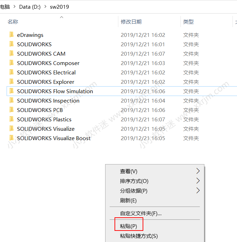This screenshot has height=242, width=237.
Task: Click the SOLIDWORKS Visualize Boost folder icon
Action: (11, 138)
